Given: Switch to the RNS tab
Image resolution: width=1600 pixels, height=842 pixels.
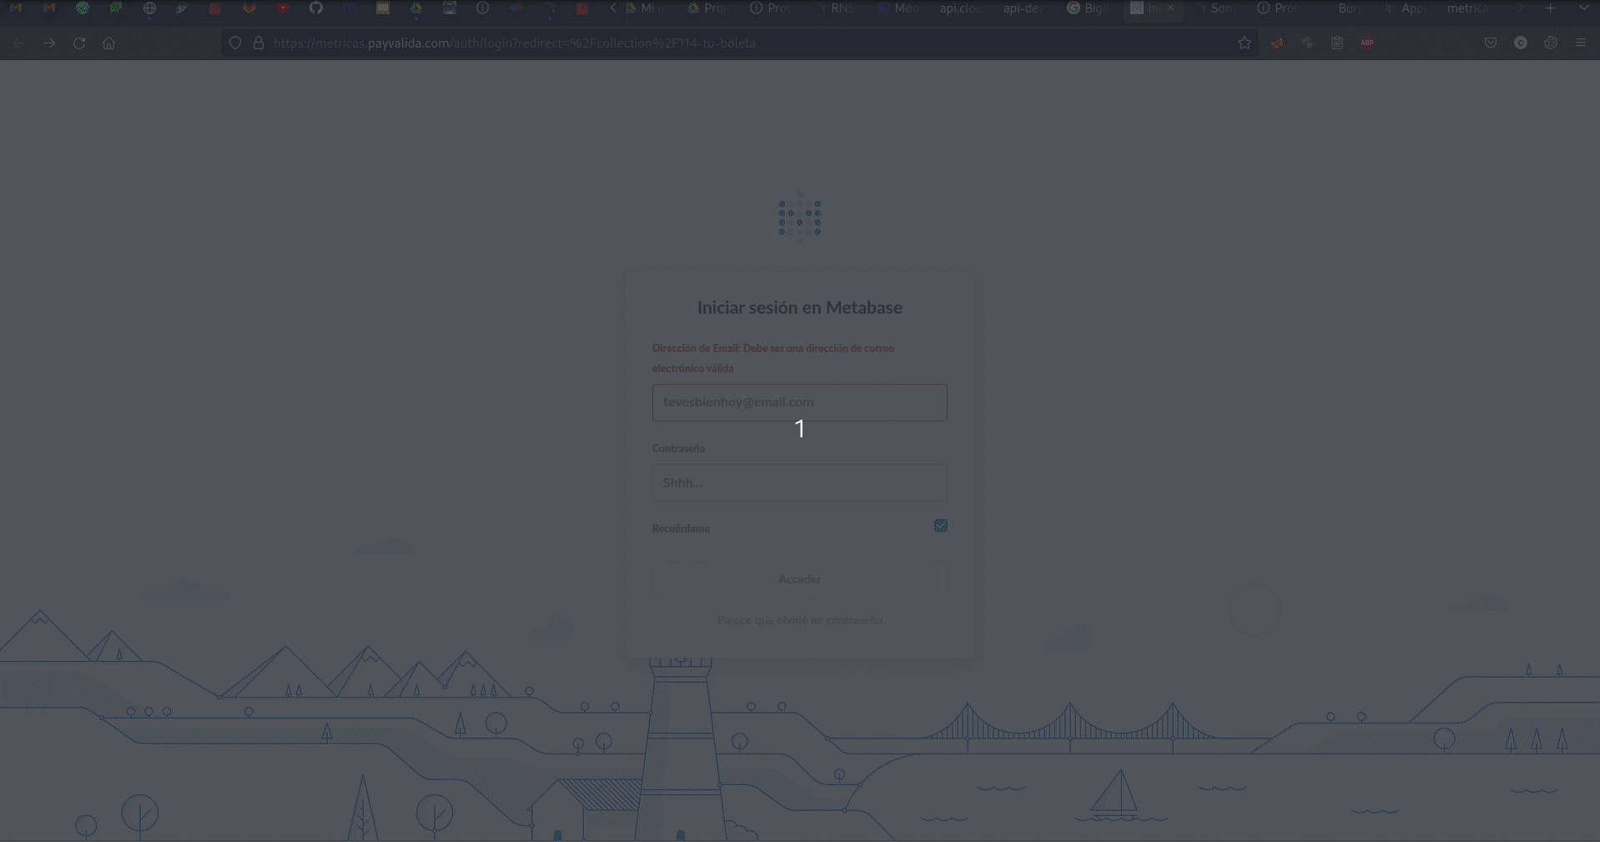Looking at the screenshot, I should click(x=837, y=8).
